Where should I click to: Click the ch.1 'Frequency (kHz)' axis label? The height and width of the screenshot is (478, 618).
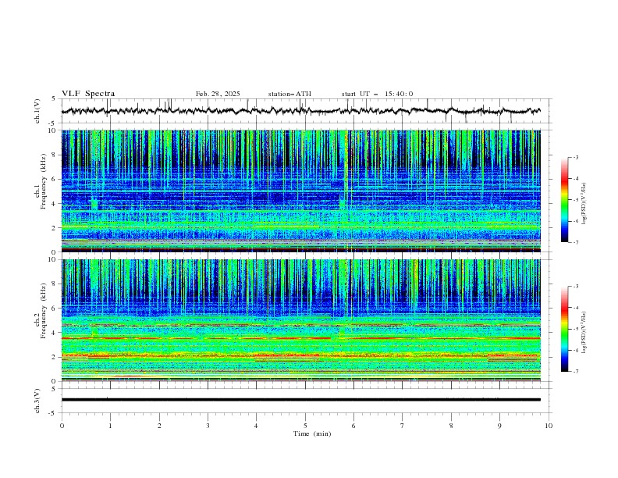point(44,182)
